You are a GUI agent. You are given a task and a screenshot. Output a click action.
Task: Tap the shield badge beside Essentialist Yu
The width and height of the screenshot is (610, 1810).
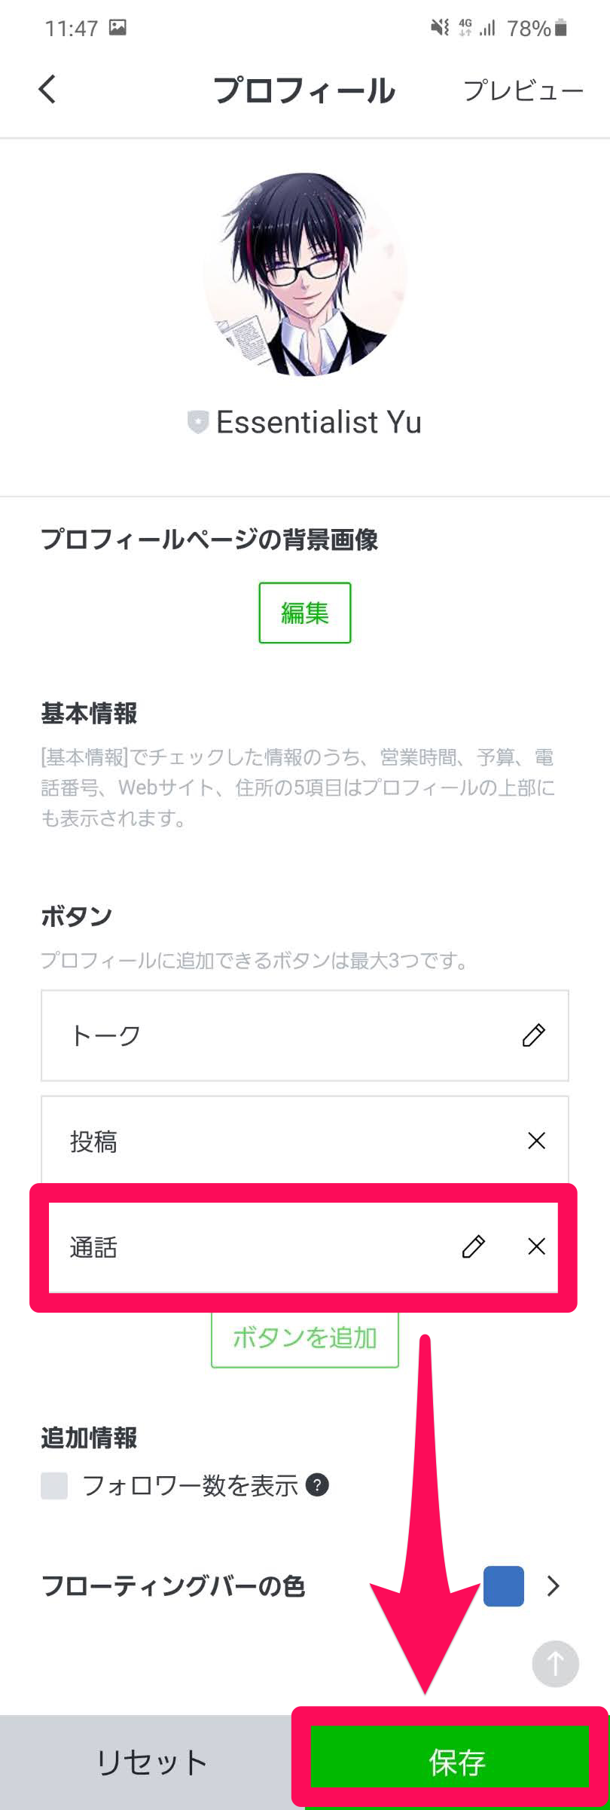[x=197, y=422]
